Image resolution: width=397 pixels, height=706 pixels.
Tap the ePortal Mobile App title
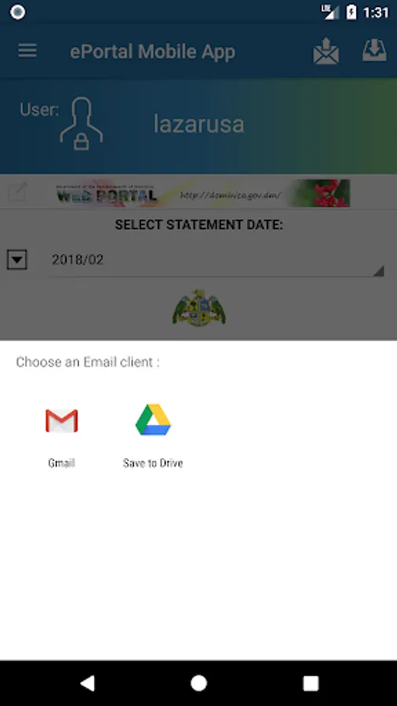[152, 51]
